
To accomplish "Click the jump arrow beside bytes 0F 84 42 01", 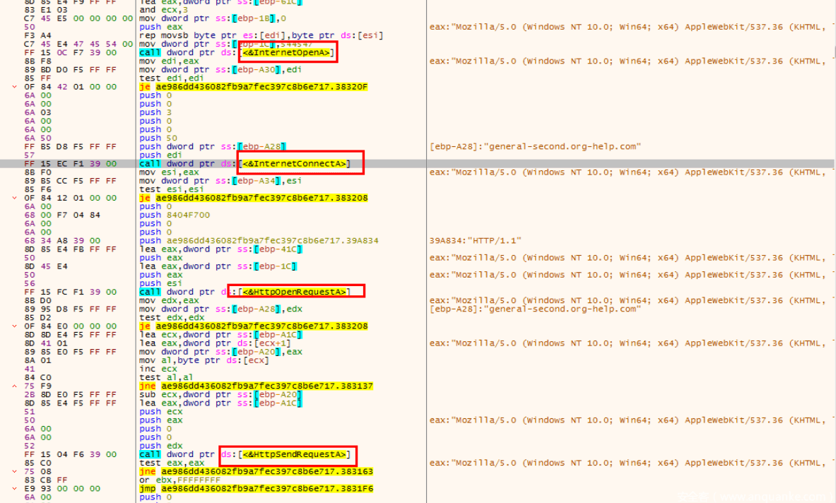I will point(14,87).
